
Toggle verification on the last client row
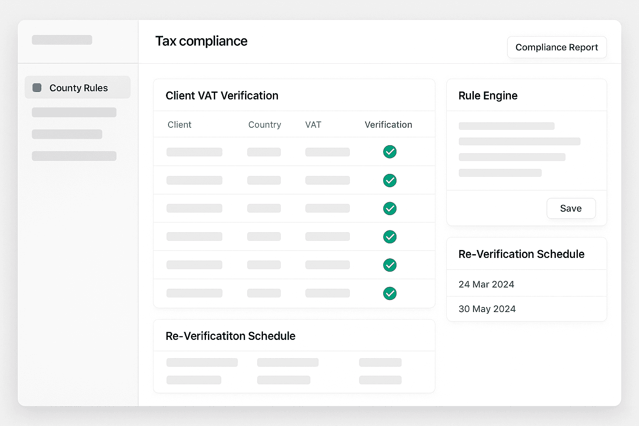click(390, 293)
